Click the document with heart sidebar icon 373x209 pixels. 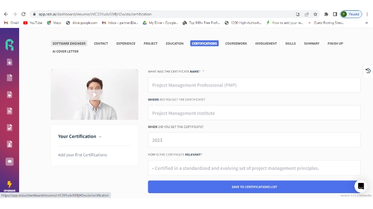pyautogui.click(x=9, y=94)
